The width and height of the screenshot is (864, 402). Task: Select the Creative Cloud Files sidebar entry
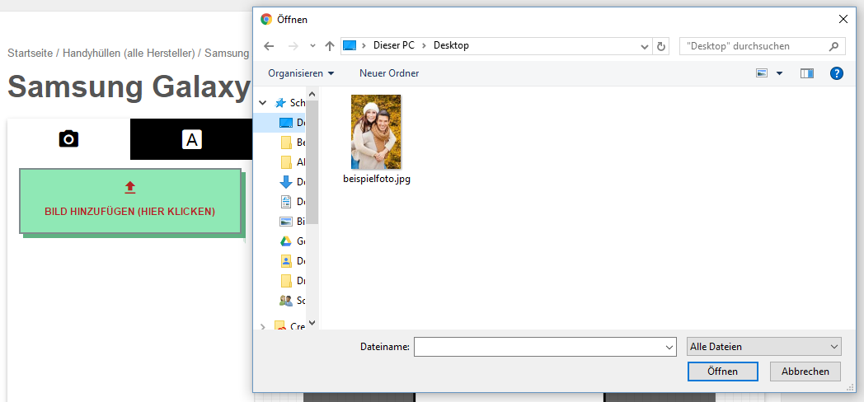tap(290, 326)
